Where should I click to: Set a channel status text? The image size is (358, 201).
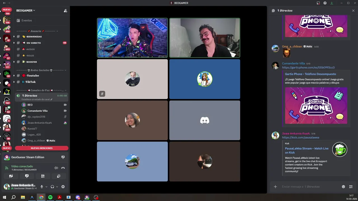[37, 99]
